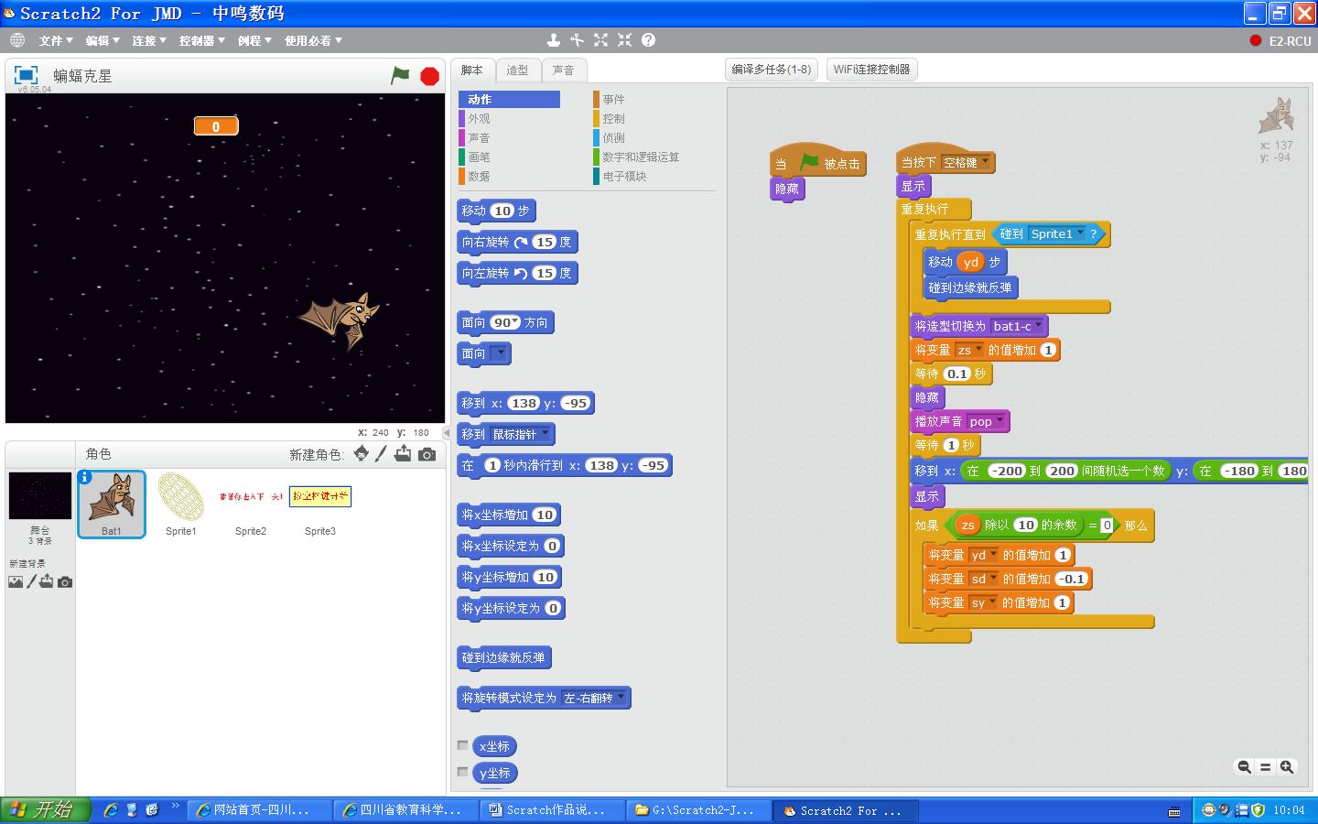Click the help question mark icon
Screen dimensions: 1318x824
pyautogui.click(x=648, y=40)
